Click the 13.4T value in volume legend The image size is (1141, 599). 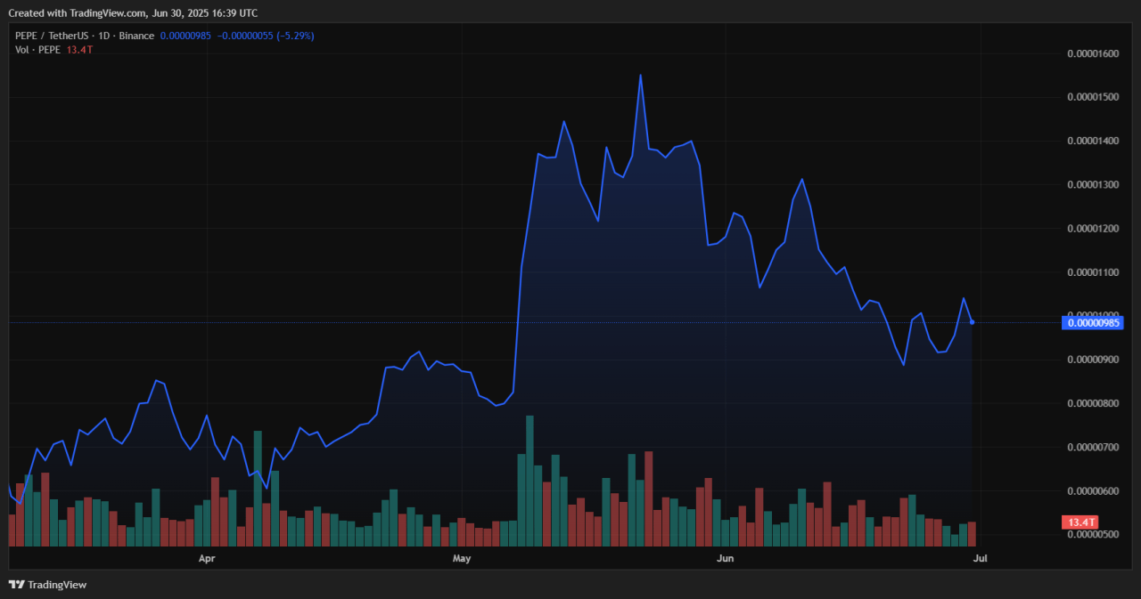click(x=79, y=49)
